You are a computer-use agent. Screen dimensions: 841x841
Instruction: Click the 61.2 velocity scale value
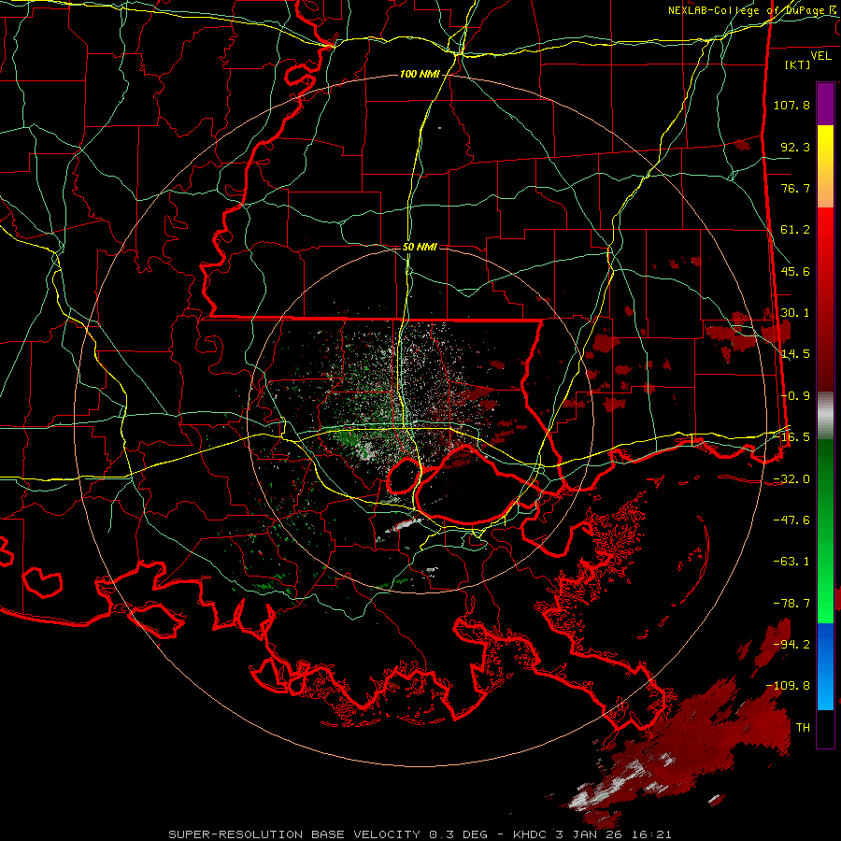(x=795, y=230)
